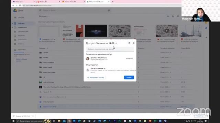Sort files by the Name column header
The image size is (220, 123).
click(42, 48)
